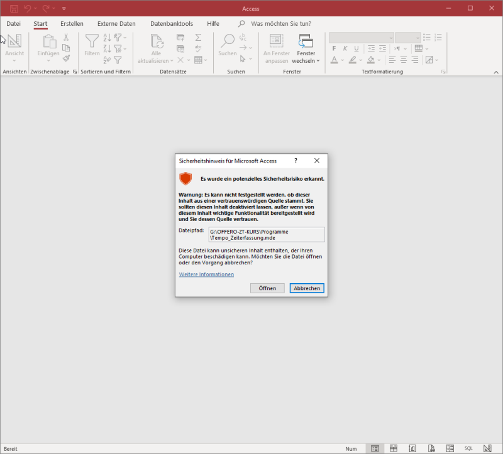Follow the Weitere Informationen link
The image size is (503, 454).
pos(206,274)
